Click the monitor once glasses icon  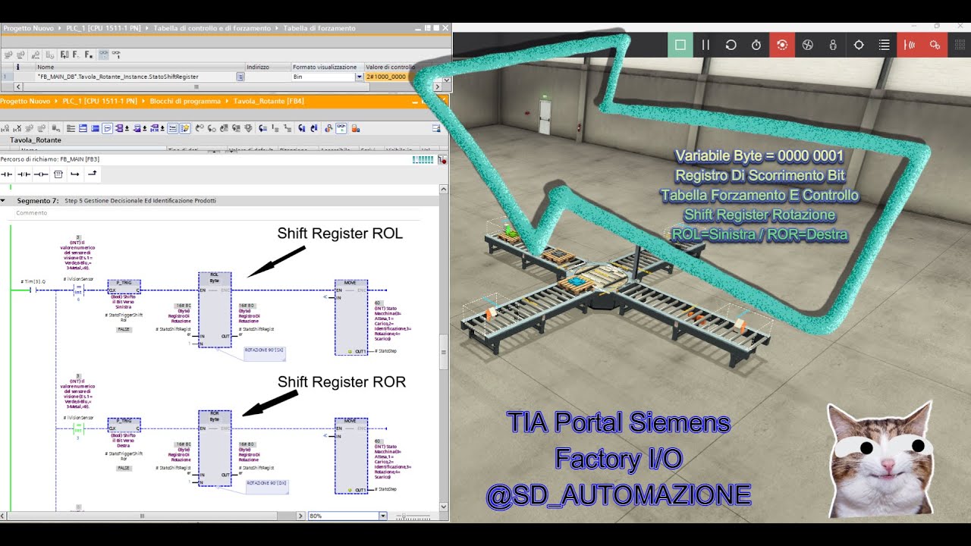(x=116, y=55)
